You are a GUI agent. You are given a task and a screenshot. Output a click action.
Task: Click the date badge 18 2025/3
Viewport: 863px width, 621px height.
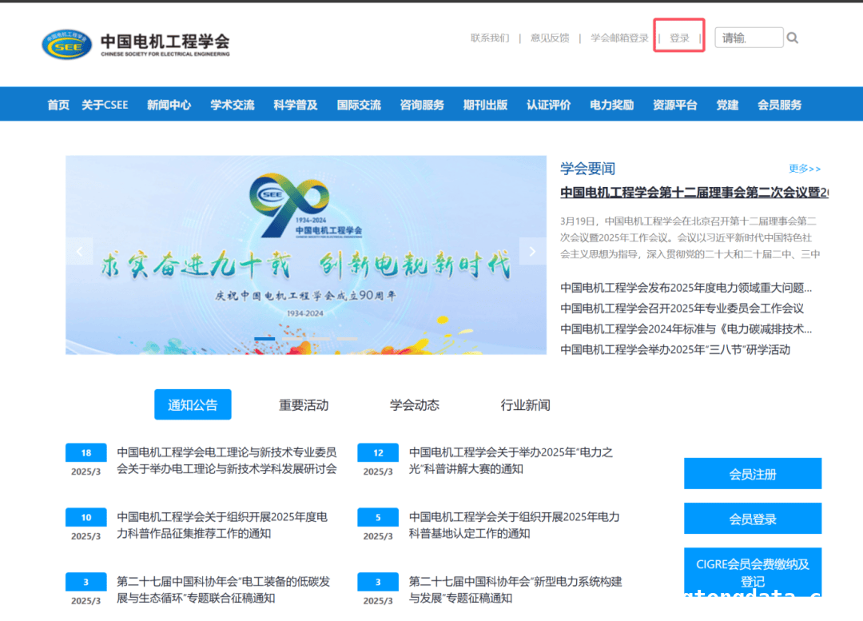click(86, 461)
